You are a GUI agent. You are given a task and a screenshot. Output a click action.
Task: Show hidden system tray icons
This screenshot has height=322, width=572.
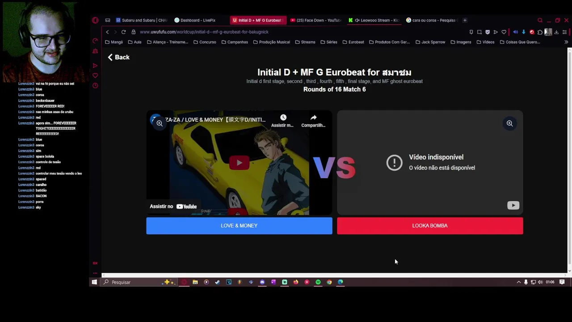point(519,282)
